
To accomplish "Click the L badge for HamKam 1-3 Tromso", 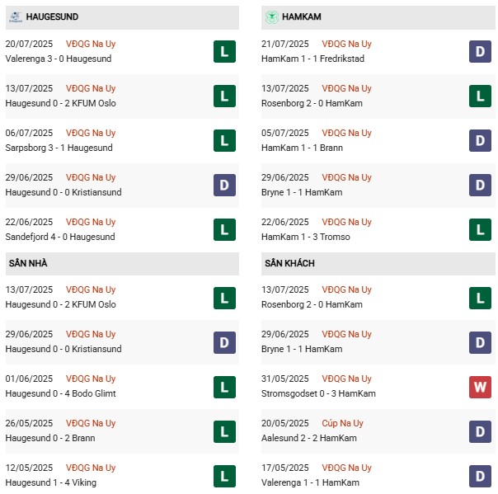I will tap(480, 230).
